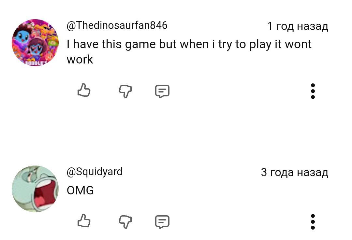Dislike the comment about the game not working
The image size is (352, 240).
click(125, 91)
